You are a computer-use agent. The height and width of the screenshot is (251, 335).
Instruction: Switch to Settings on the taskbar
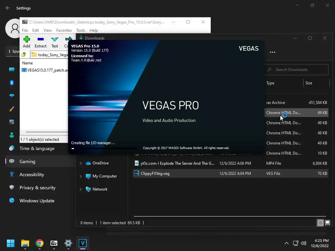[x=68, y=243]
